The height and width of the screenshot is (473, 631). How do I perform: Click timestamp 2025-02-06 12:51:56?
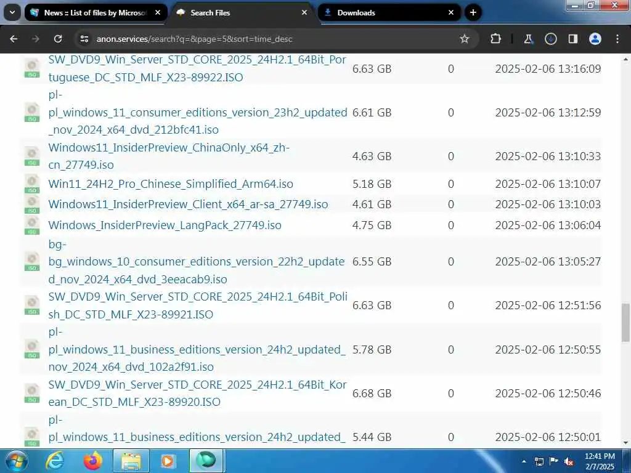pyautogui.click(x=548, y=305)
